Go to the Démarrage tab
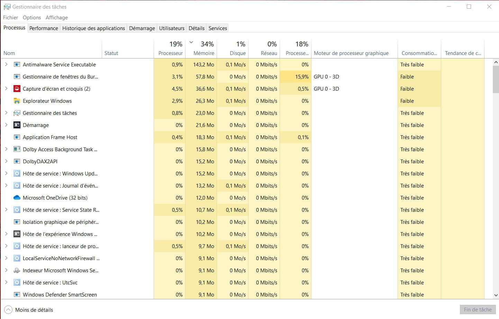Image resolution: width=499 pixels, height=319 pixels. (x=142, y=28)
